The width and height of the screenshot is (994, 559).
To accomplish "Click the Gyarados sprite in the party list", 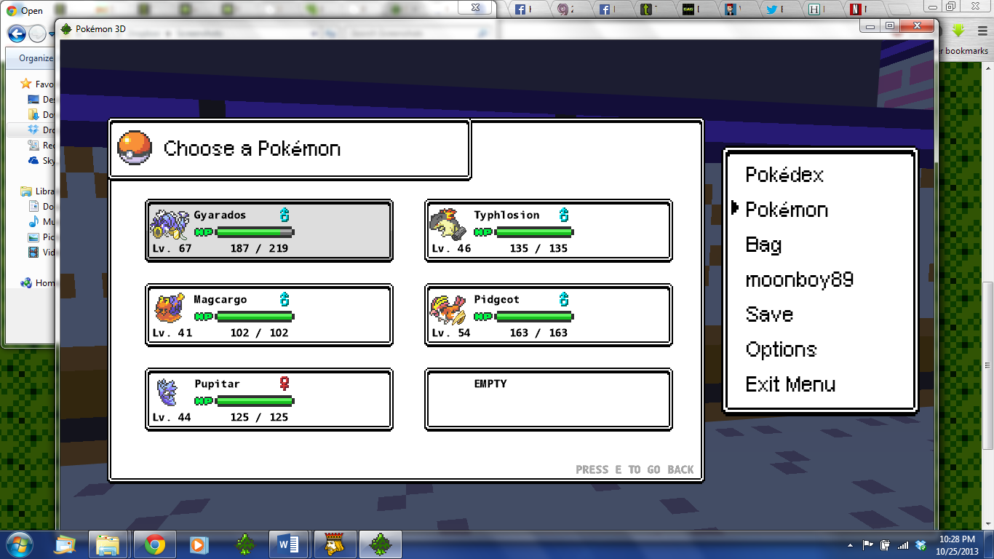I will 169,224.
